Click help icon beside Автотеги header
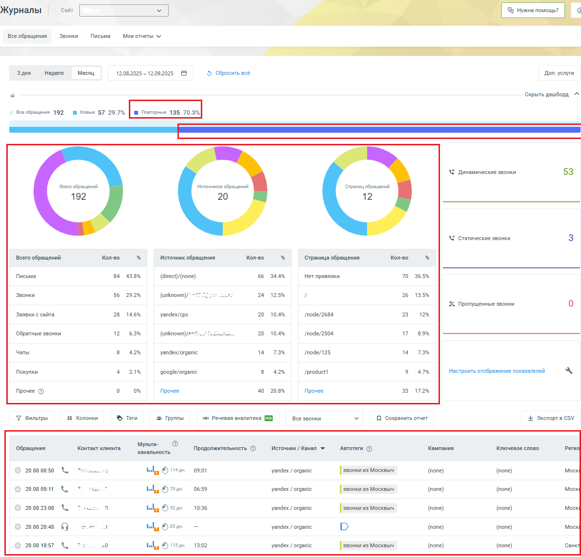The width and height of the screenshot is (581, 557). [369, 449]
